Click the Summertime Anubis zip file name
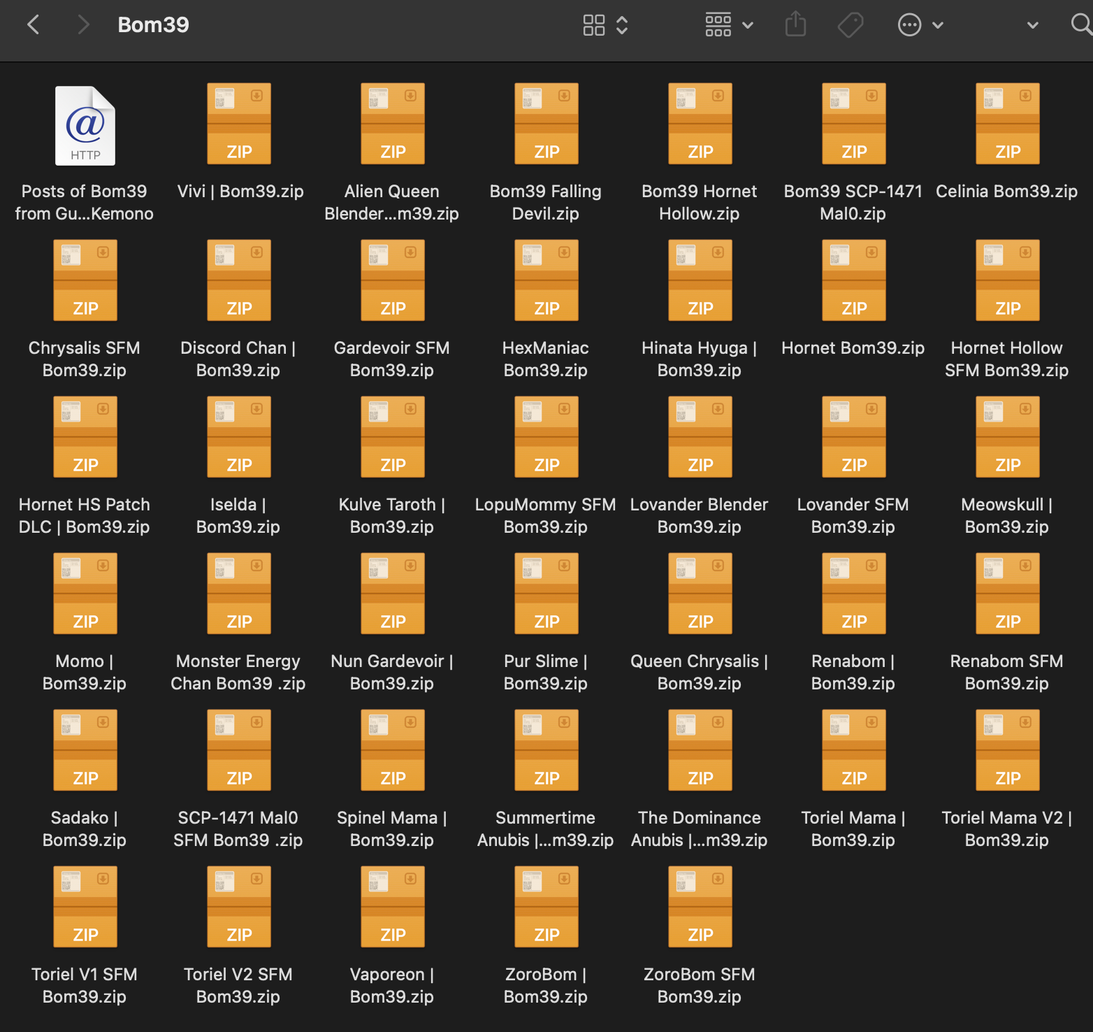This screenshot has height=1032, width=1093. (546, 829)
